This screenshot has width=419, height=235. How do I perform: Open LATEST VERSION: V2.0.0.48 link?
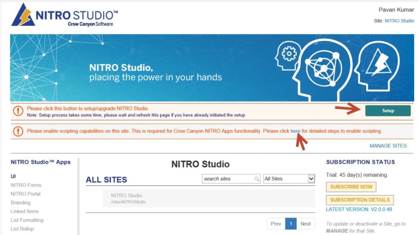click(359, 209)
